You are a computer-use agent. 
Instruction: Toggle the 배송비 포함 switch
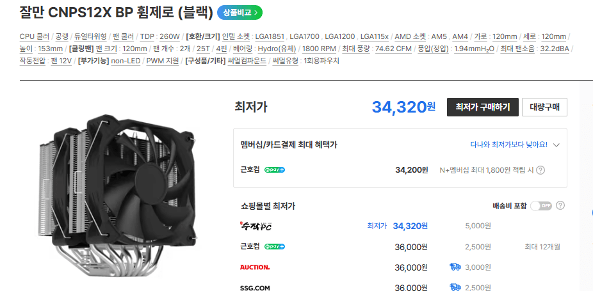(x=541, y=206)
